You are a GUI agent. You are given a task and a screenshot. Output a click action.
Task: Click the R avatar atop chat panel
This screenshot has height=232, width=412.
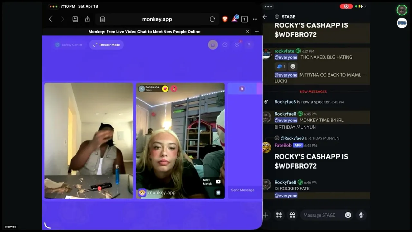click(242, 89)
